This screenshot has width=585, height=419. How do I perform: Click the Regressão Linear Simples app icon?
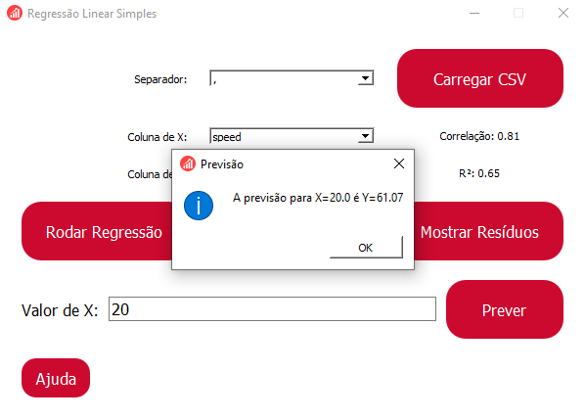coord(14,13)
